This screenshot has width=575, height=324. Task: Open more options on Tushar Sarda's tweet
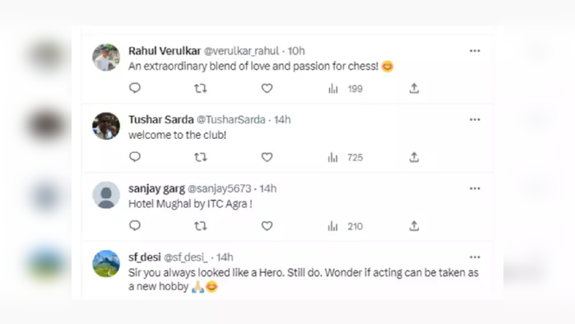point(475,120)
